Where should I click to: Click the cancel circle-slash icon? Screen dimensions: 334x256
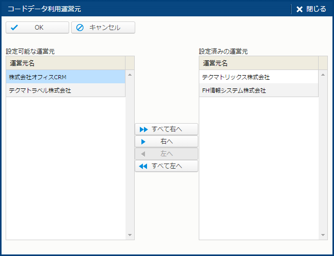click(x=80, y=28)
